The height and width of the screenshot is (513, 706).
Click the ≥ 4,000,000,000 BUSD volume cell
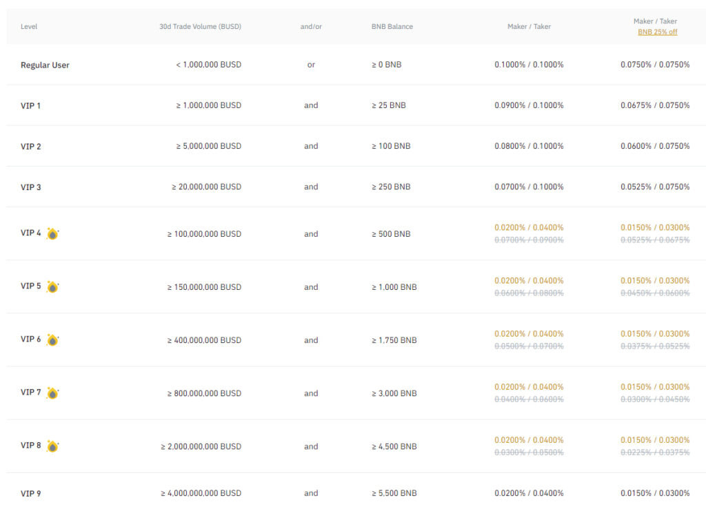pos(201,493)
